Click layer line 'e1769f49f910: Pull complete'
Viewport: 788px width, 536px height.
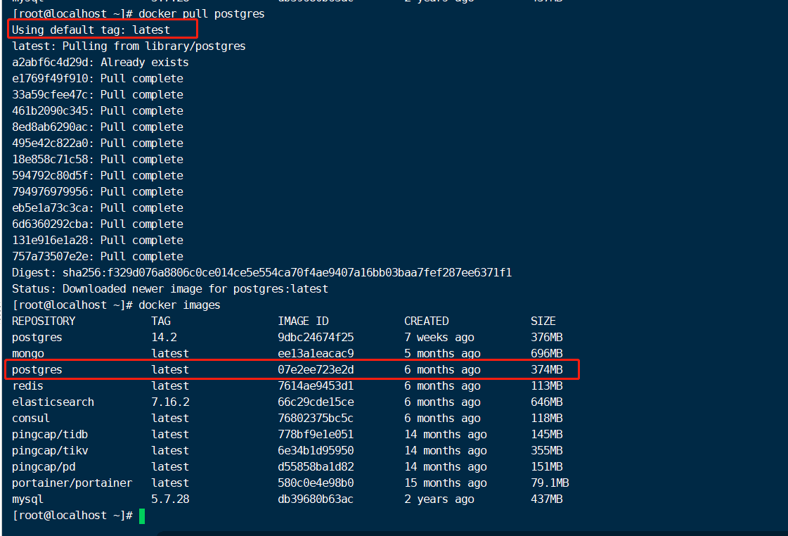click(x=98, y=79)
